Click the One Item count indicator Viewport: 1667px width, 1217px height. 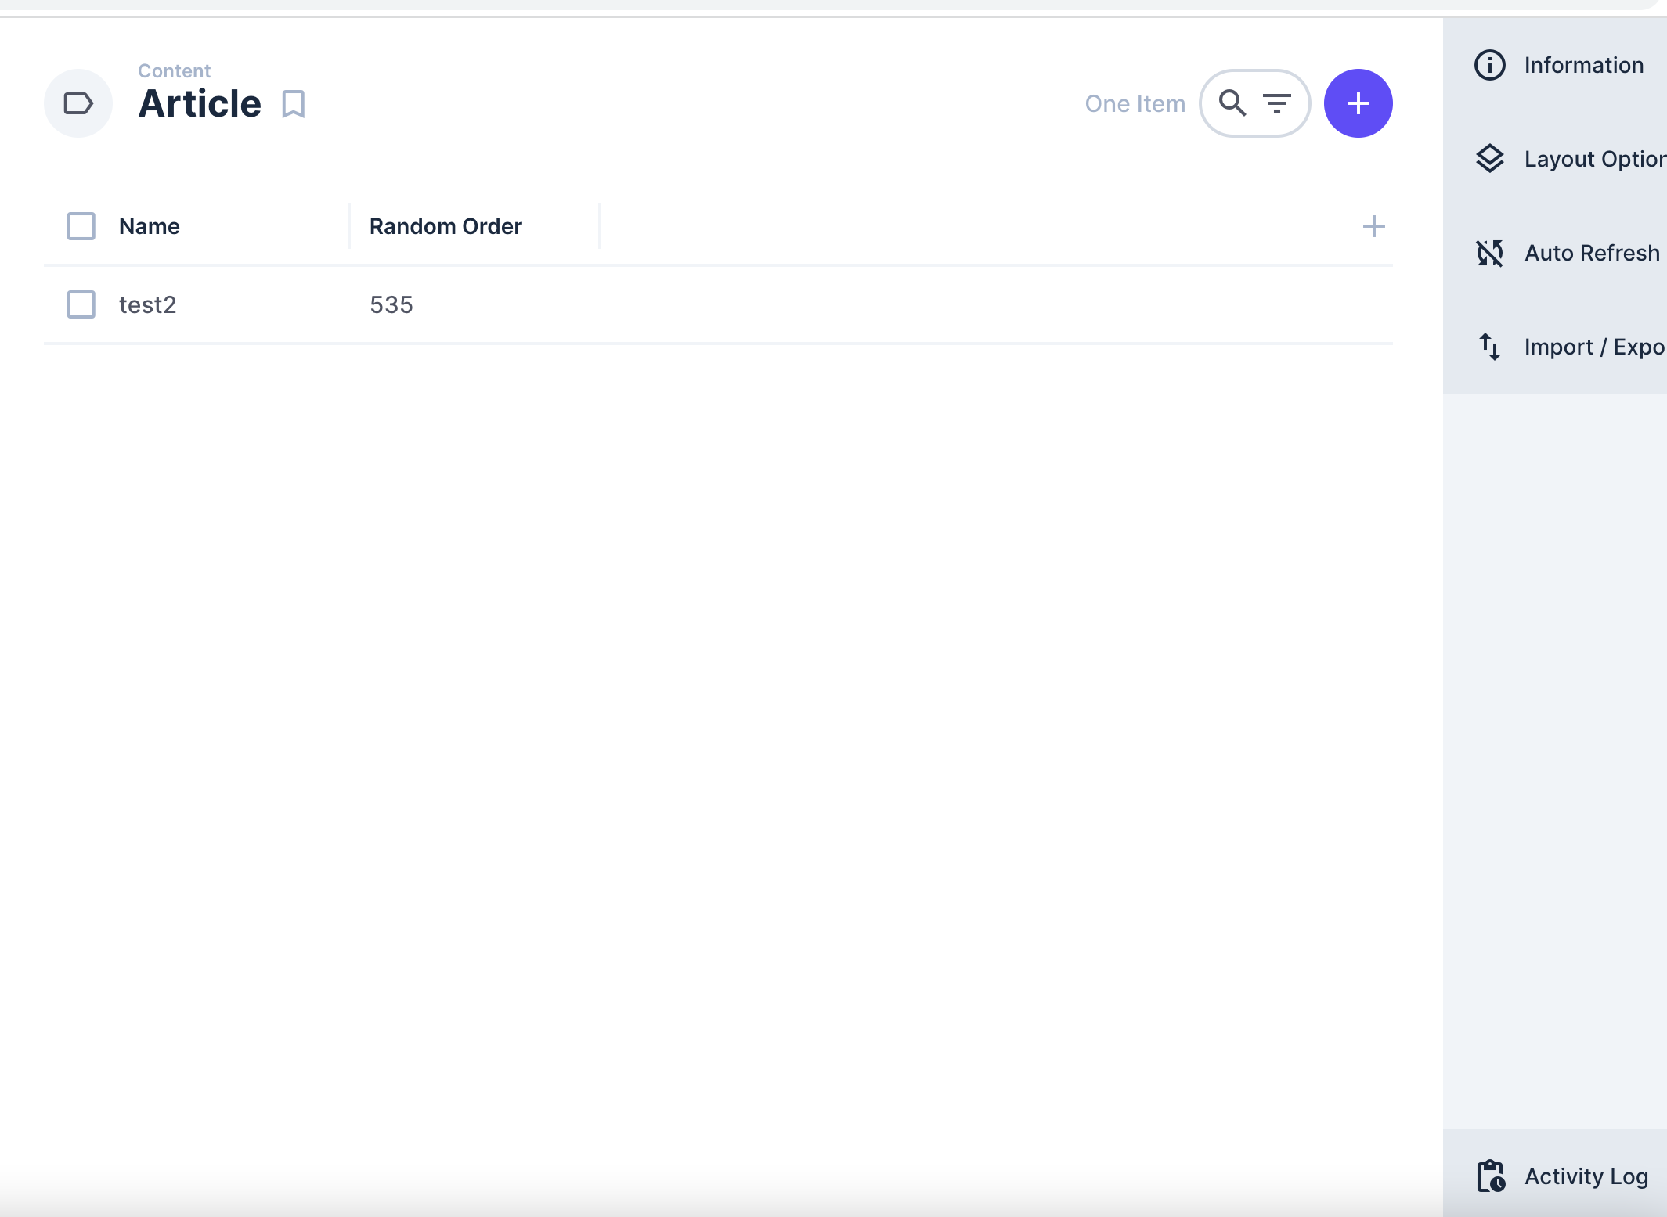1135,103
